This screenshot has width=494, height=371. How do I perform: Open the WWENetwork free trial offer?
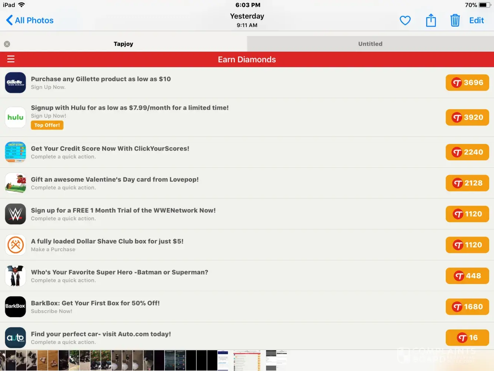point(123,210)
